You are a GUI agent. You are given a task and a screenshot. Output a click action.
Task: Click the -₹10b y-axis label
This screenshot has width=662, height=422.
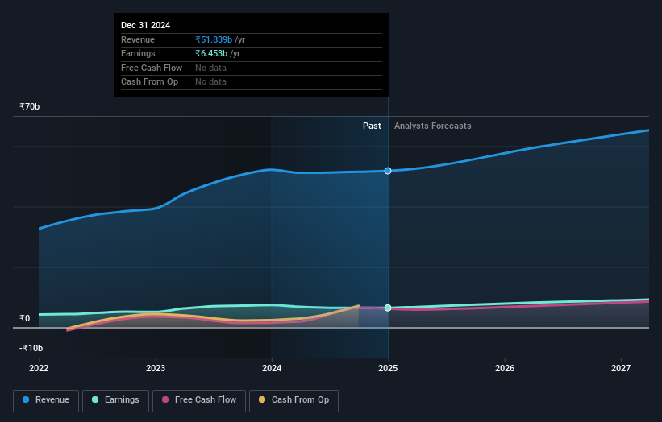31,348
